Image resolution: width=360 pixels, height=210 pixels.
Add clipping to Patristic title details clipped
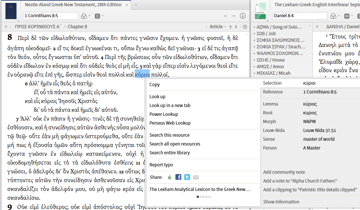pos(310,190)
